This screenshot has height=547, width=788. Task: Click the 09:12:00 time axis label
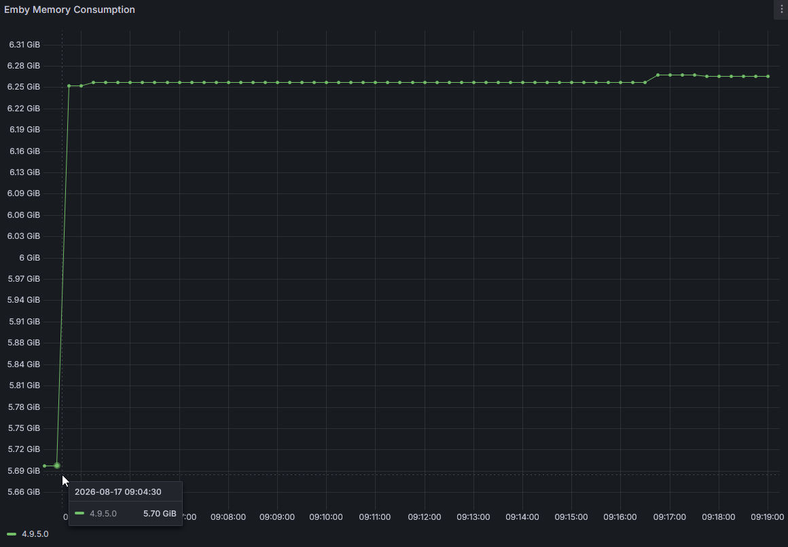(425, 517)
